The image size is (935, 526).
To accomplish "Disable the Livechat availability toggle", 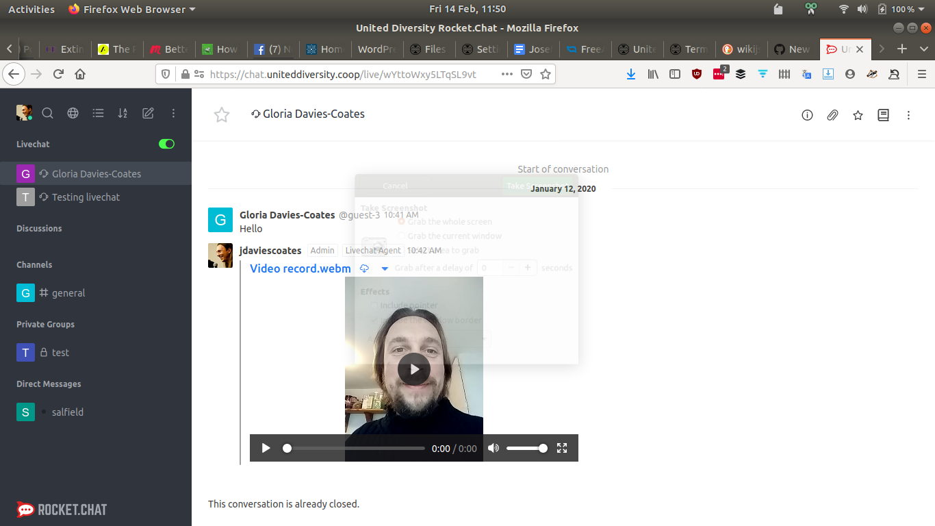I will 167,144.
